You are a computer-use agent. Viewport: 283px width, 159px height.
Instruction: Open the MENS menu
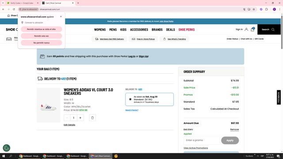pos(113,30)
